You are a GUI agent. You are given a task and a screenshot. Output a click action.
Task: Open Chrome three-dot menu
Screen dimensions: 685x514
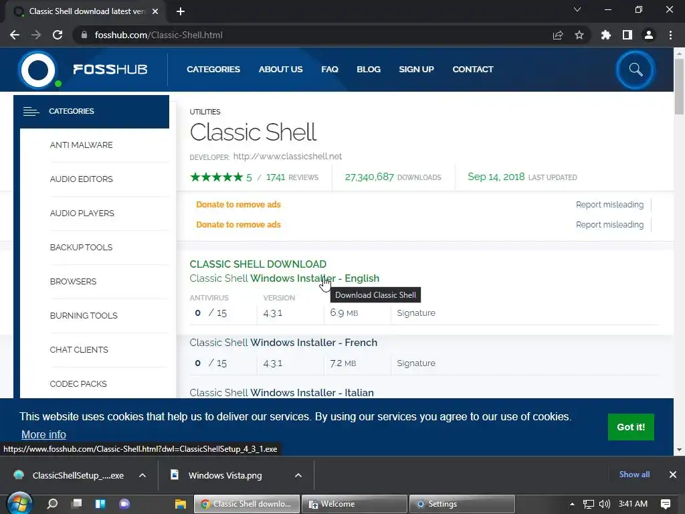(670, 35)
